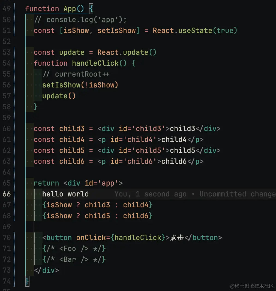276x291 pixels.
Task: Click line number 54 in the gutter
Action: [7, 63]
